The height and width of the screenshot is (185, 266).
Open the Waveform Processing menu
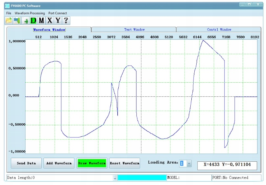[30, 13]
